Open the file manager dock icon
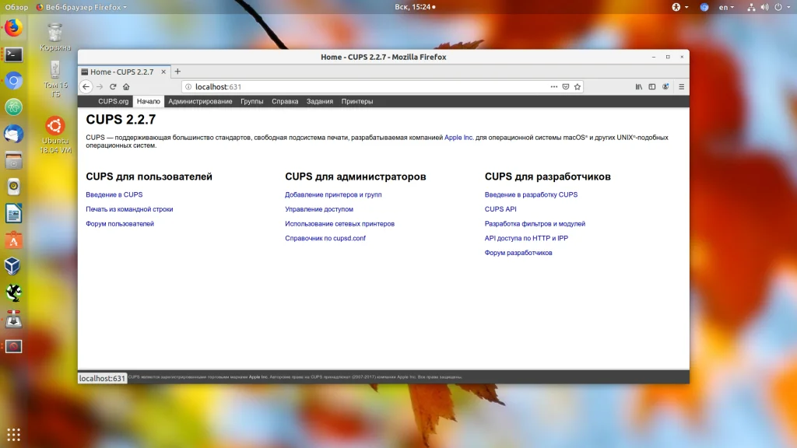The image size is (797, 448). click(14, 160)
